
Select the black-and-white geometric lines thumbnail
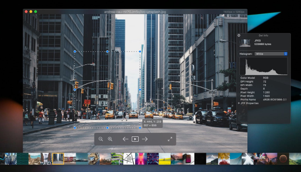[x=129, y=159]
